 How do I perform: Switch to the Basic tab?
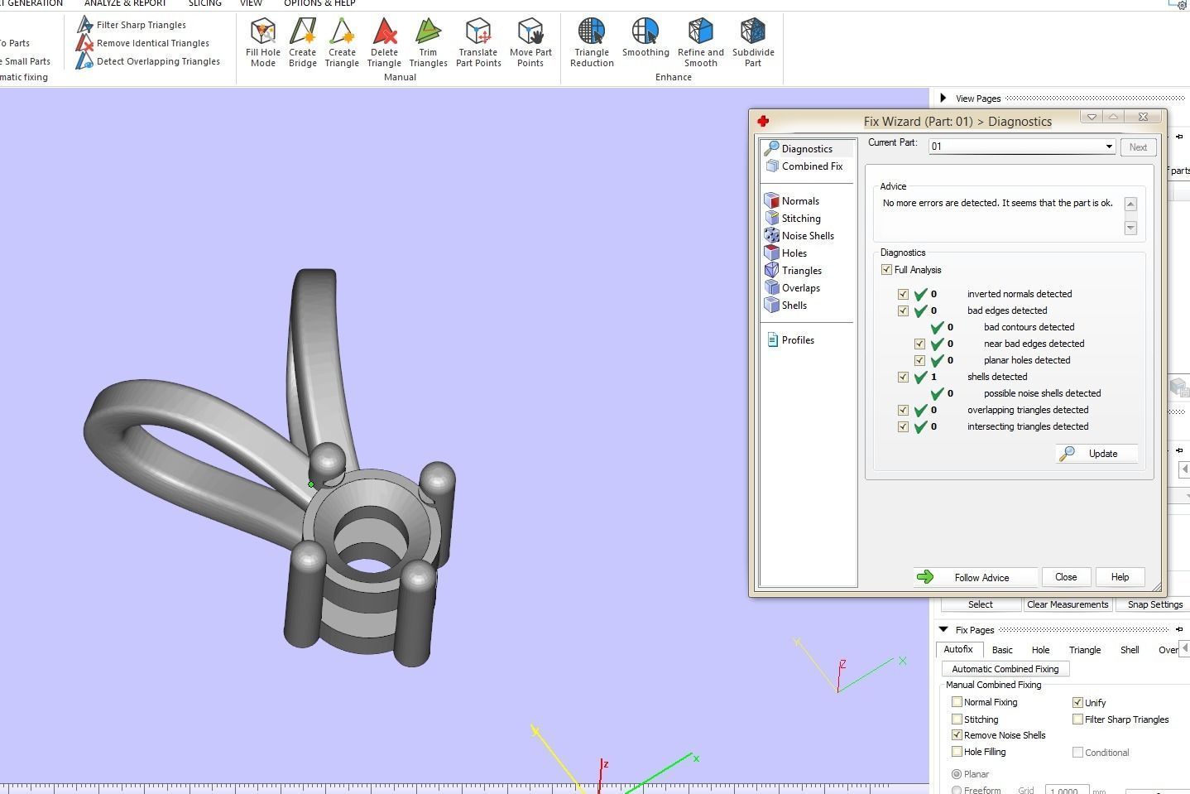[x=1002, y=651]
